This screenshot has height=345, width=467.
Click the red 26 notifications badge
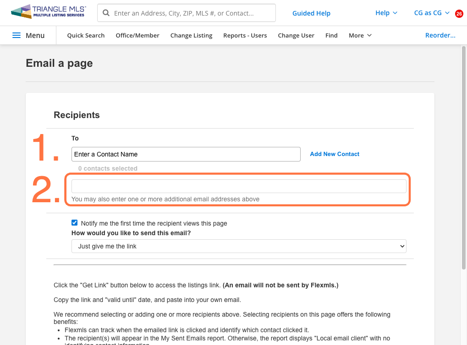coord(459,14)
